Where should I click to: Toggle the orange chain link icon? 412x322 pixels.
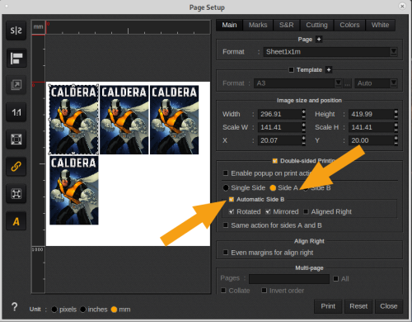tap(16, 167)
